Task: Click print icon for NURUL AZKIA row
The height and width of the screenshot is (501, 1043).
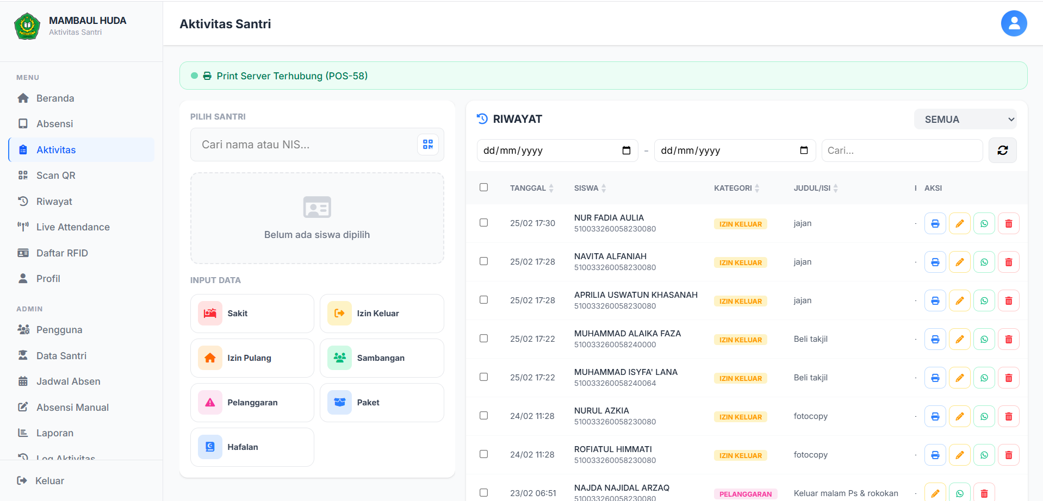Action: click(x=935, y=417)
